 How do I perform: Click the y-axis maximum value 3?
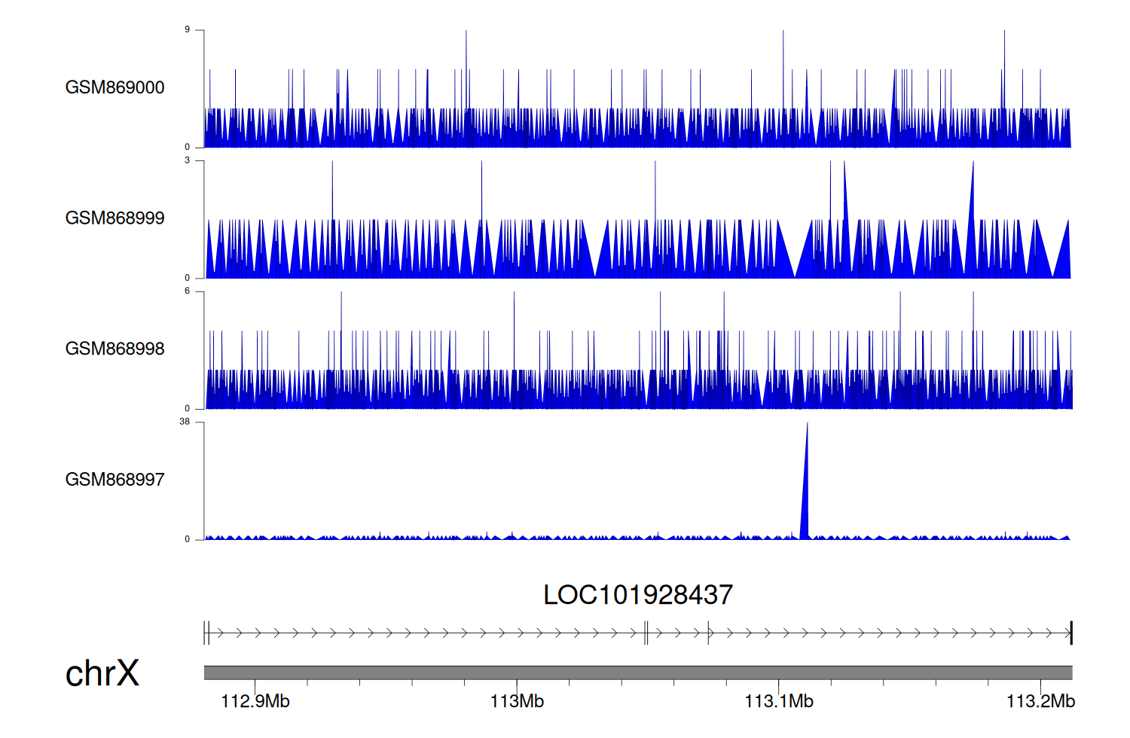point(187,160)
